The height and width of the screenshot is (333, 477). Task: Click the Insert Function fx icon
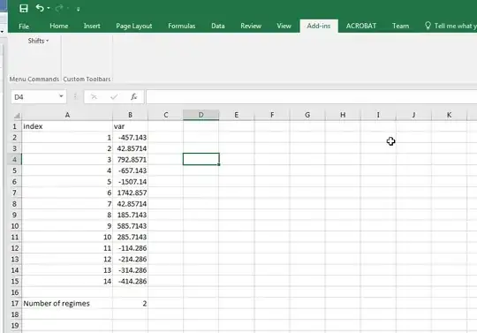(x=134, y=97)
